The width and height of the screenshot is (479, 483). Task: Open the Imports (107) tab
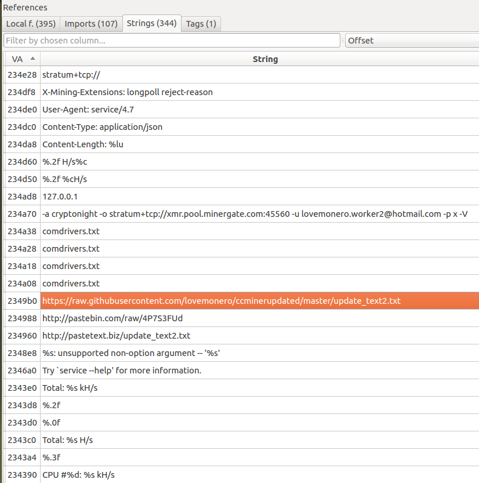click(x=90, y=24)
